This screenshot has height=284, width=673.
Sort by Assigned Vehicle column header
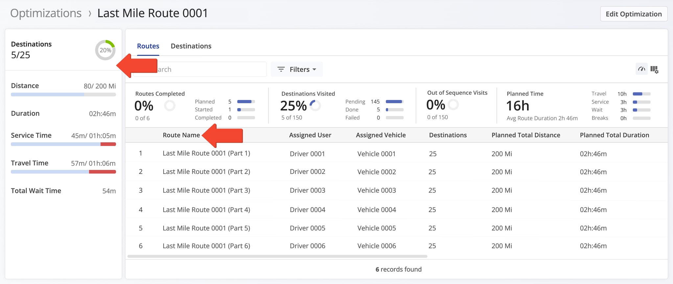381,135
